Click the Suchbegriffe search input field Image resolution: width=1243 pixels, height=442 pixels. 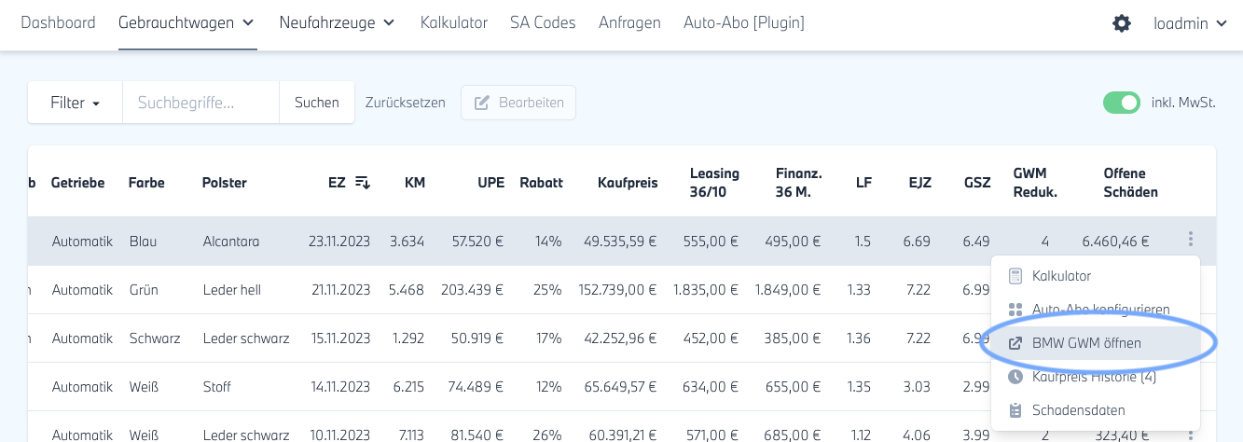[x=200, y=103]
